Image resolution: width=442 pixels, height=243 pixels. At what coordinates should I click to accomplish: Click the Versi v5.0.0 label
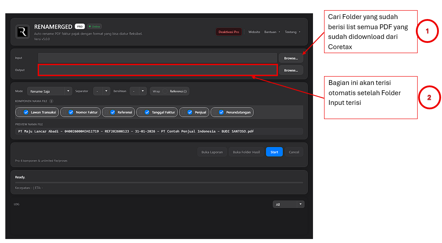point(42,39)
